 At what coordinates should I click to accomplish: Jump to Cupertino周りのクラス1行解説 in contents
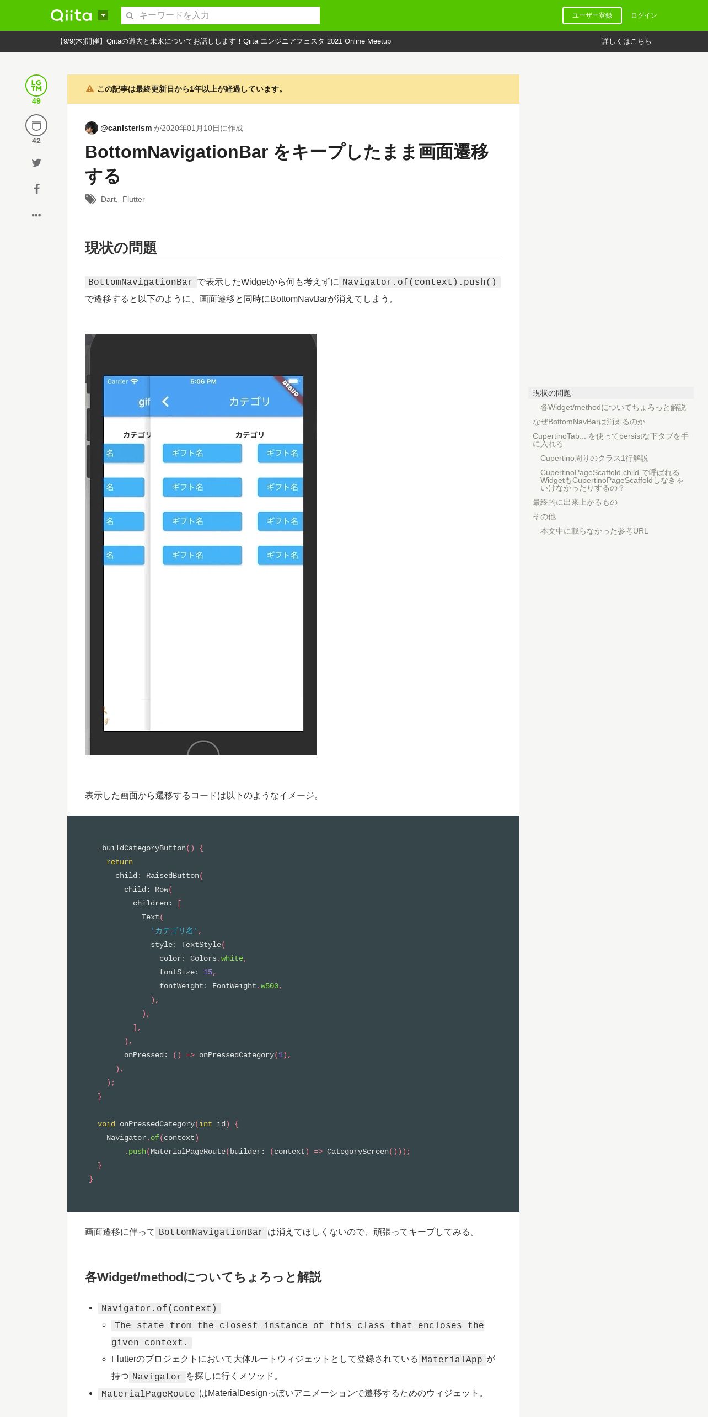pyautogui.click(x=594, y=458)
